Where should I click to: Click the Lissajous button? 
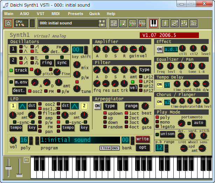[x=109, y=148]
